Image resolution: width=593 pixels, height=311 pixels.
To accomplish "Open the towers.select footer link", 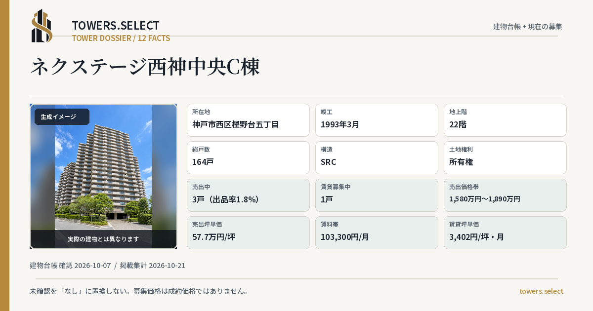I will click(x=542, y=291).
